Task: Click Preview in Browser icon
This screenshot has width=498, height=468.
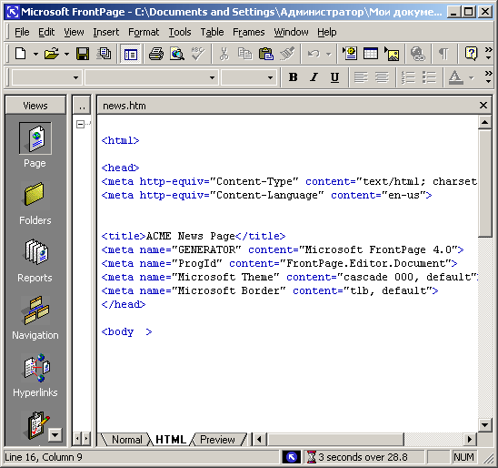Action: (x=177, y=54)
